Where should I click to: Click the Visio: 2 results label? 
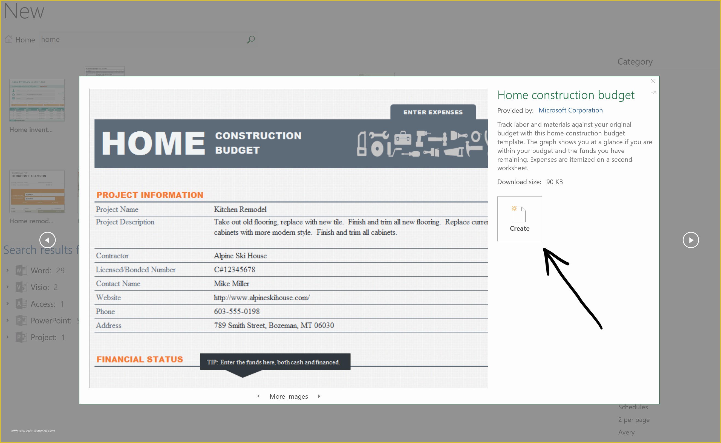tap(44, 287)
